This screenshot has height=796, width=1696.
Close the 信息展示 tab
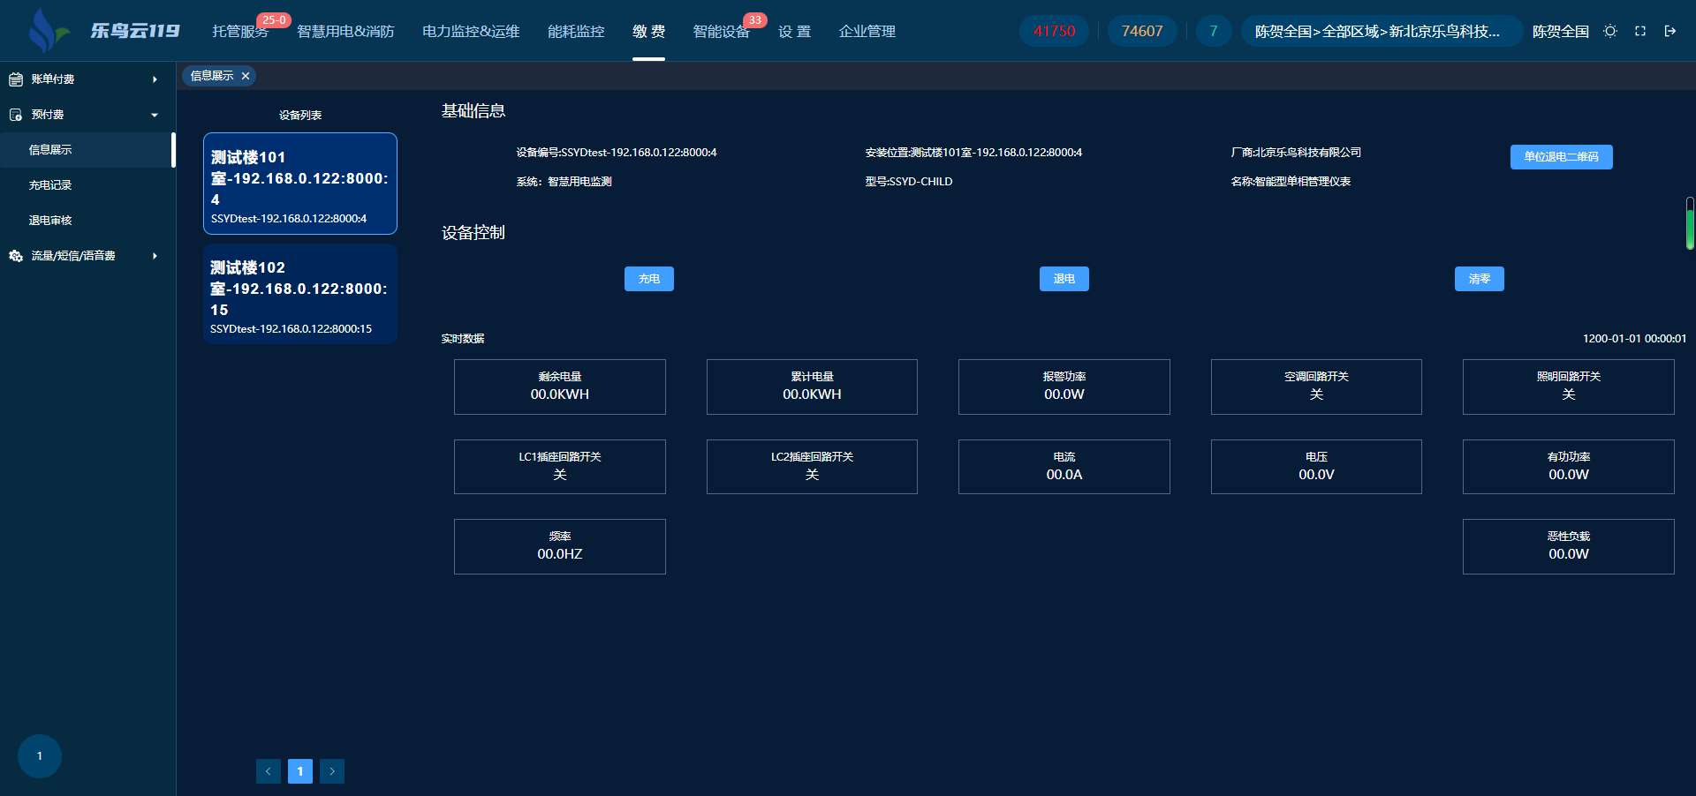tap(246, 76)
